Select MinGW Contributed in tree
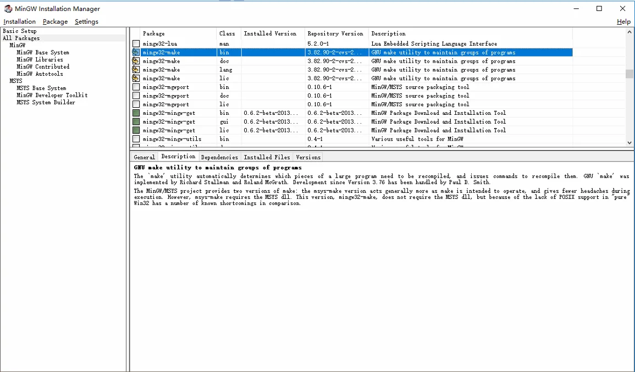 pos(43,66)
